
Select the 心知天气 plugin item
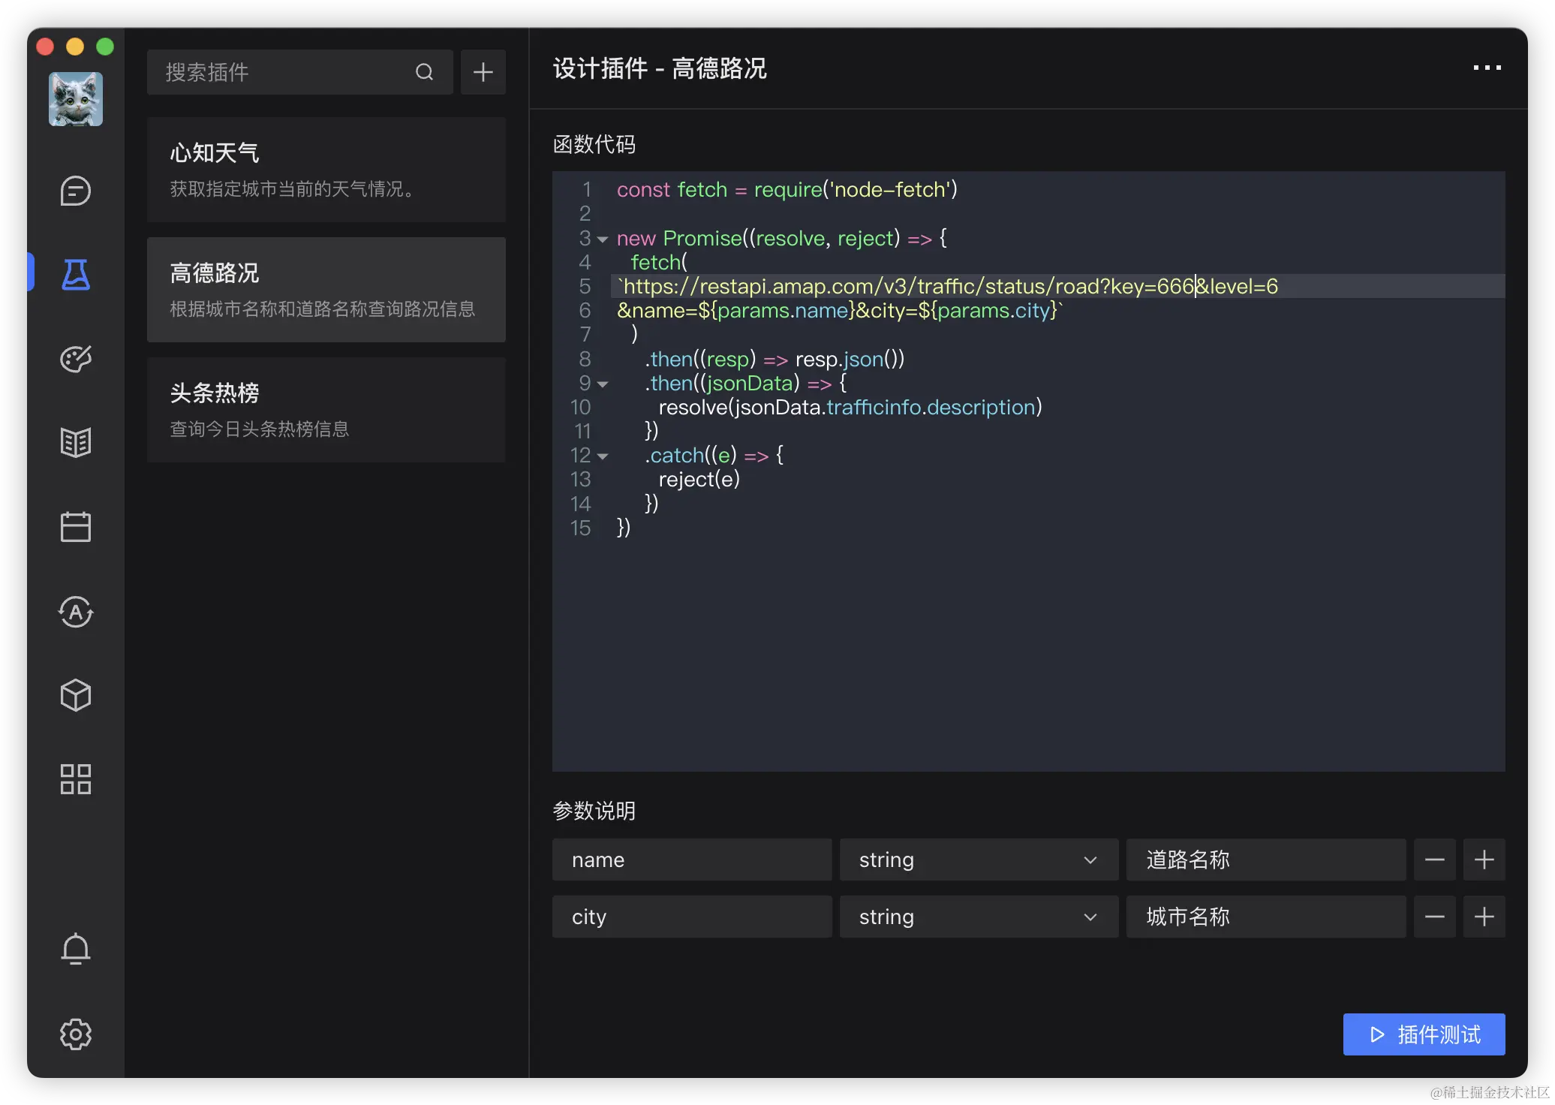[x=326, y=170]
